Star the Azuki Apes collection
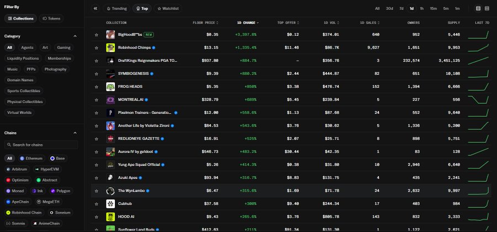 coord(96,178)
